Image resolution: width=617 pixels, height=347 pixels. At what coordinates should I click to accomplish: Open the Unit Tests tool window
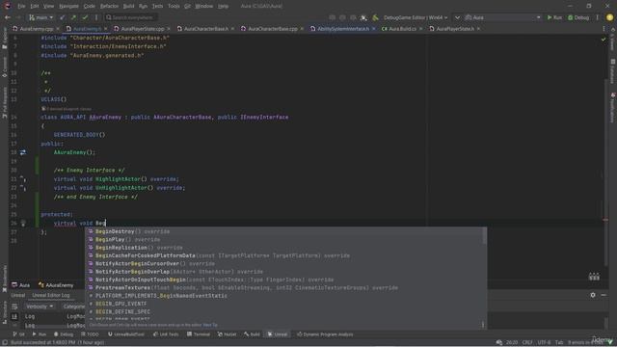(x=166, y=334)
